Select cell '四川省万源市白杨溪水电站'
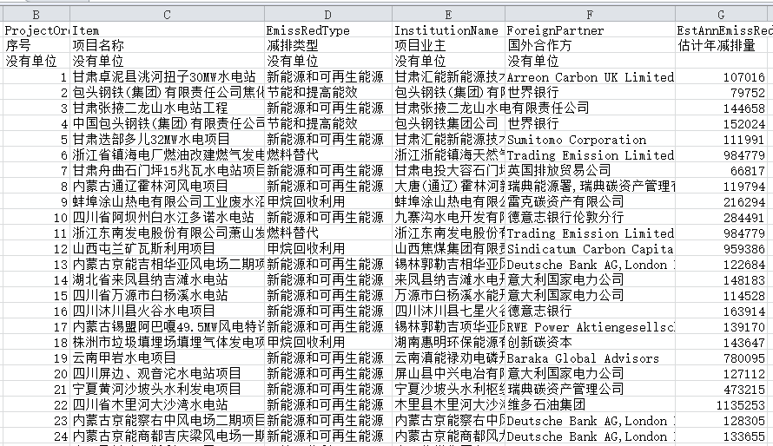773x446 pixels. 167,295
